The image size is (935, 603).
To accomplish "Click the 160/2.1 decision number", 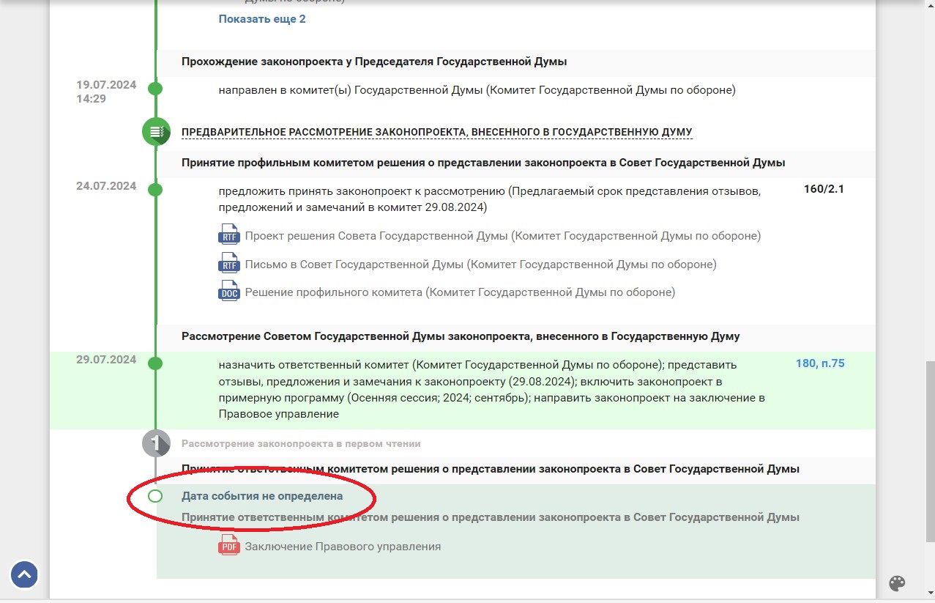I will coord(824,189).
